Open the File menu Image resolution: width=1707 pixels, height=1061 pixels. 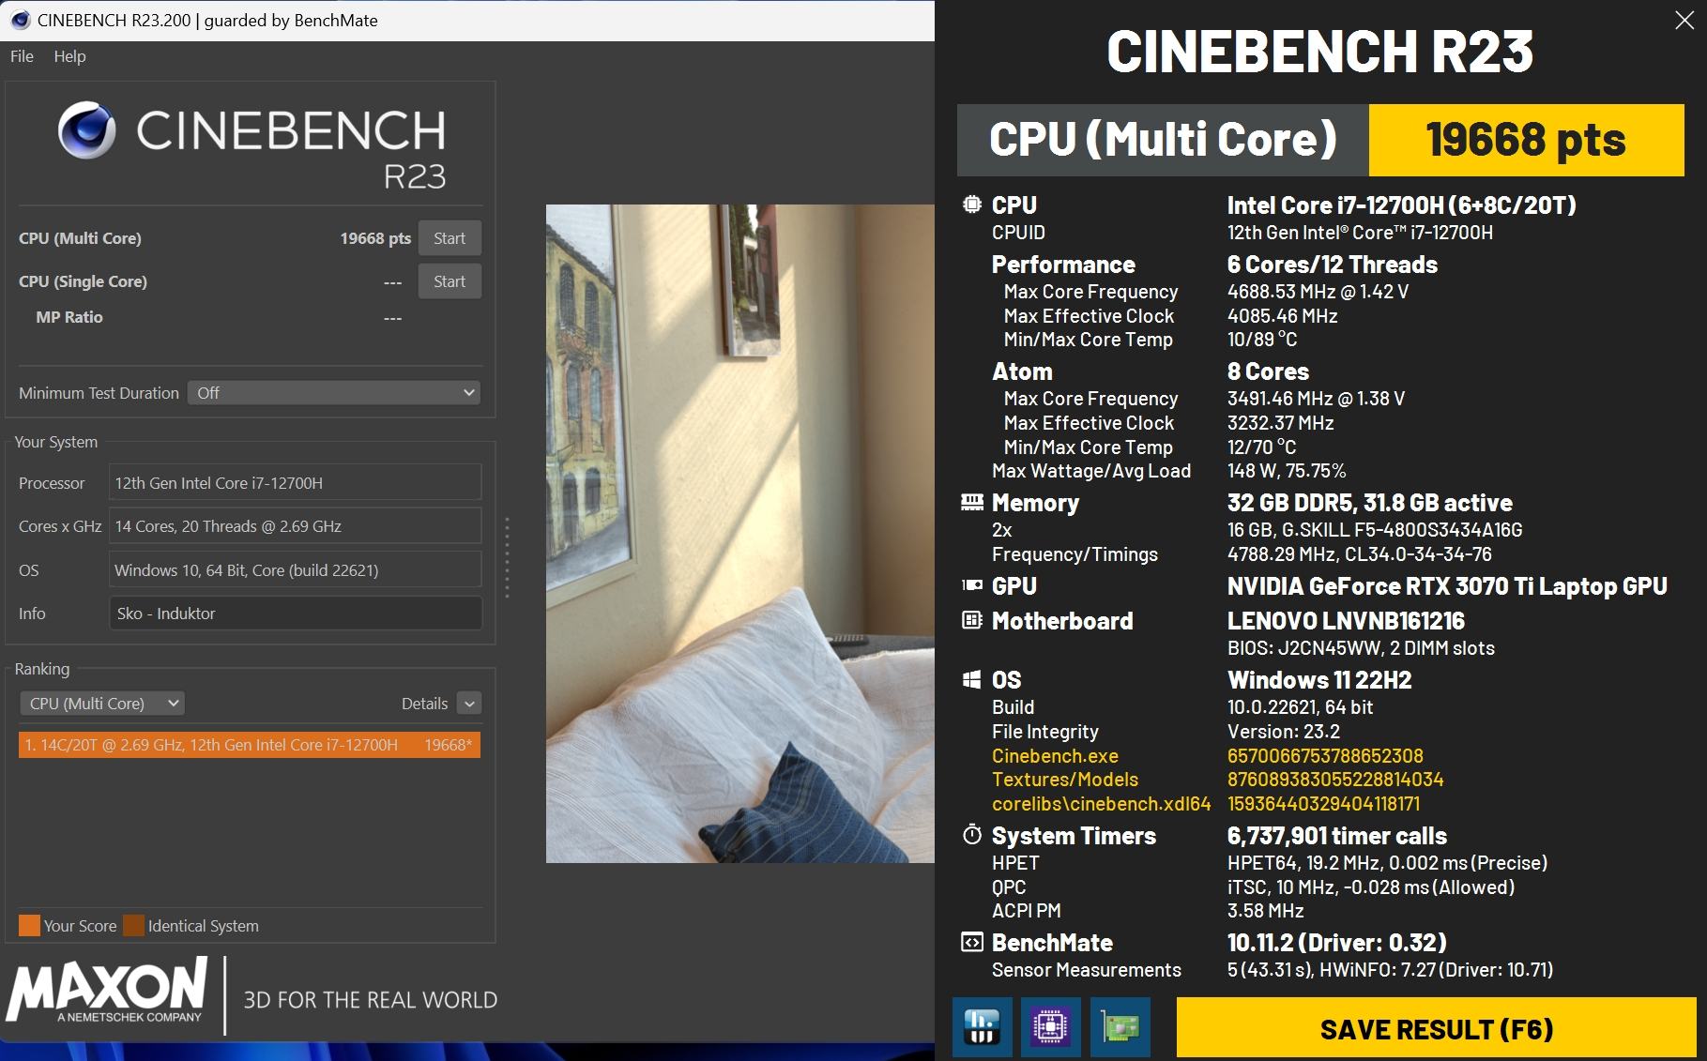coord(22,56)
